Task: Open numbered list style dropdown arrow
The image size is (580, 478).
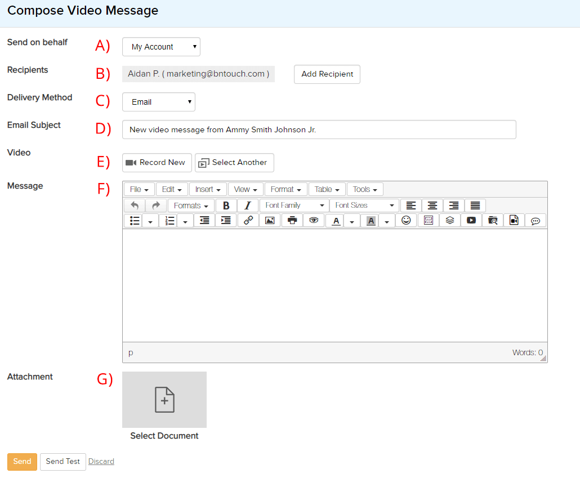Action: tap(185, 221)
